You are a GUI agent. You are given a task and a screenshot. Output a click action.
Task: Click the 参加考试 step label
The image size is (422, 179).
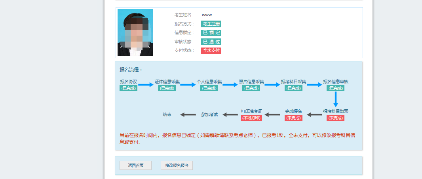pos(209,114)
